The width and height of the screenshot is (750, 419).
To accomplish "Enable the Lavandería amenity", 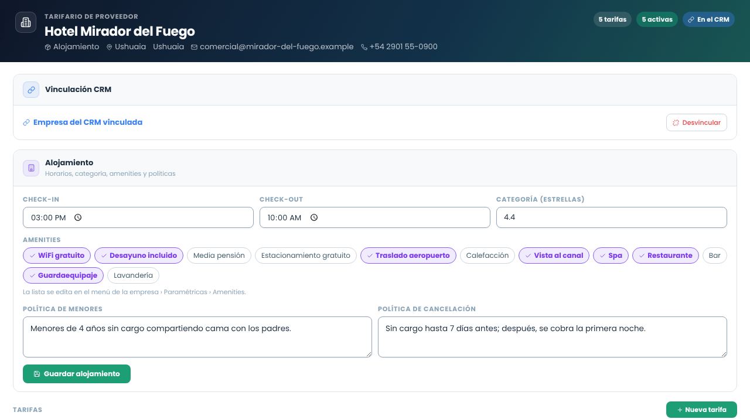I will (x=134, y=275).
